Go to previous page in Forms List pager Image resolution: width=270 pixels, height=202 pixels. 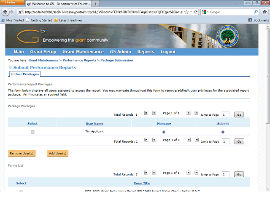tap(154, 173)
